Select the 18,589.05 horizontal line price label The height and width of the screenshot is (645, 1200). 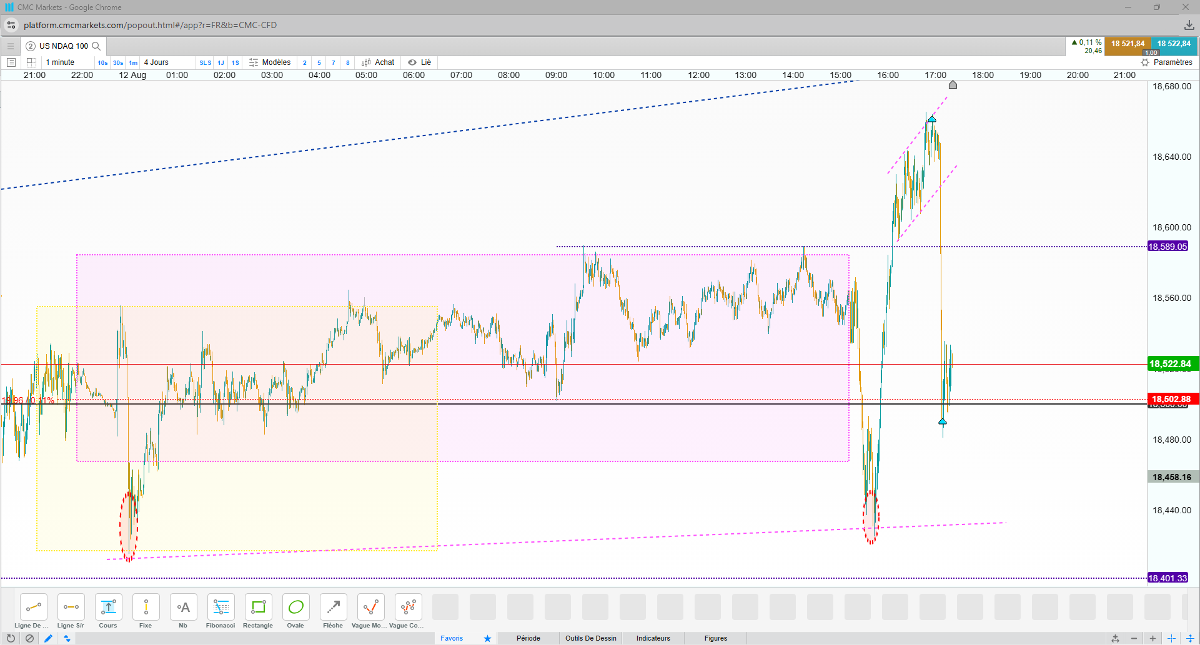tap(1168, 247)
